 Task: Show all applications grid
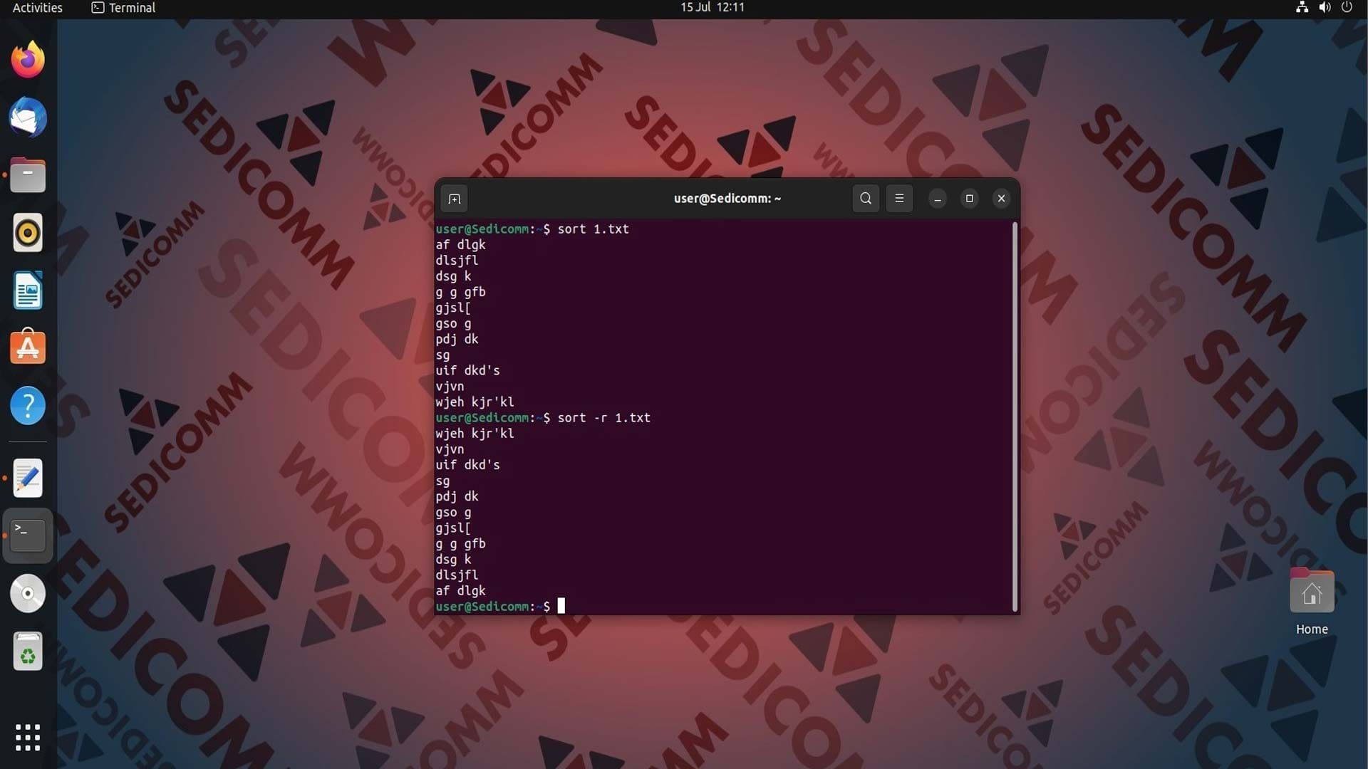(28, 738)
